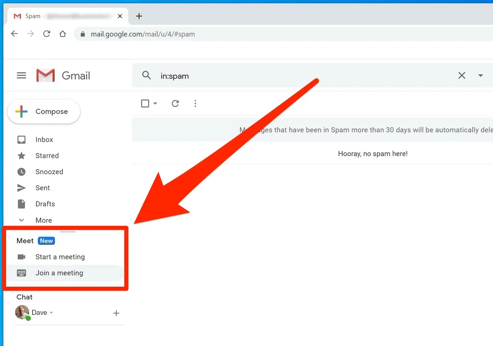Click the Inbox tray icon
This screenshot has height=346, width=493.
tap(21, 140)
